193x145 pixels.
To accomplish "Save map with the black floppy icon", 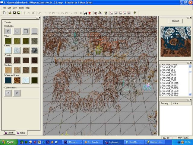I will (14, 13).
